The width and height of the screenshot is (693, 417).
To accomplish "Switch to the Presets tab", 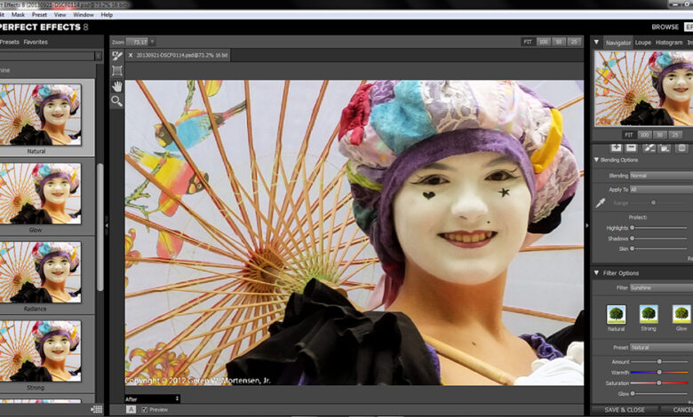I will (x=9, y=42).
